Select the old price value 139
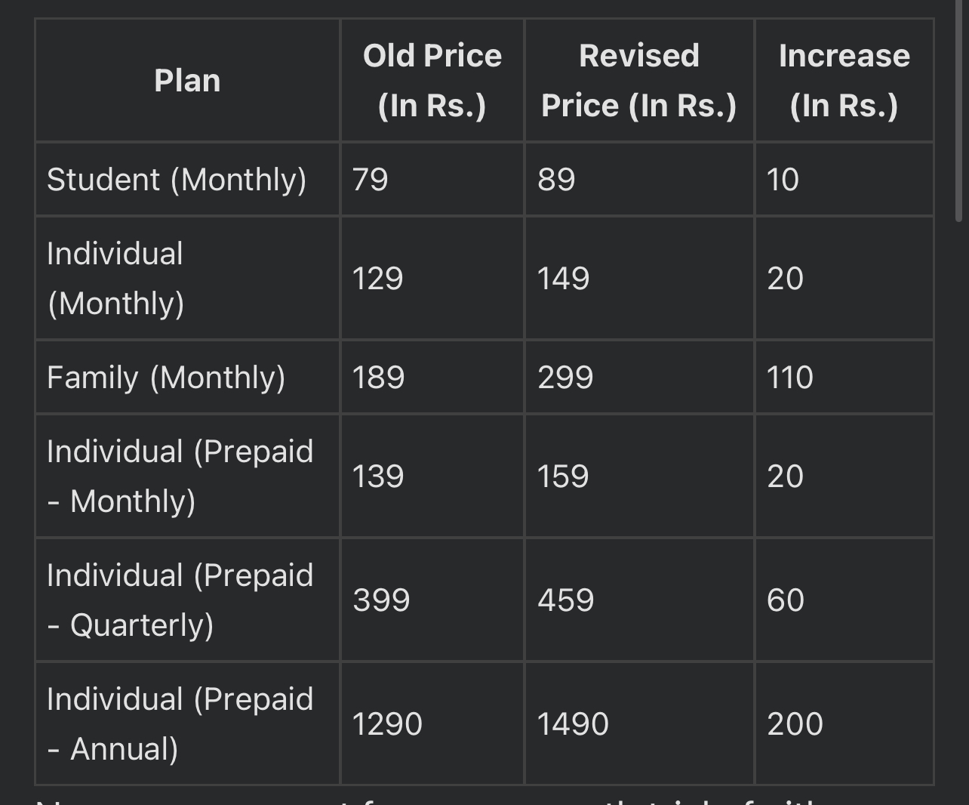Viewport: 969px width, 805px height. pos(378,477)
